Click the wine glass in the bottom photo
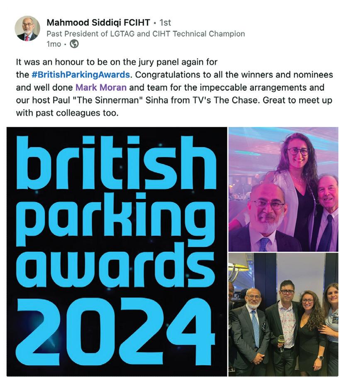The image size is (346, 386). click(281, 343)
